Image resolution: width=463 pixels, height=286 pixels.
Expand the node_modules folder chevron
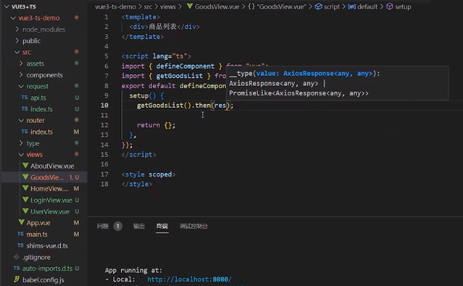point(17,29)
